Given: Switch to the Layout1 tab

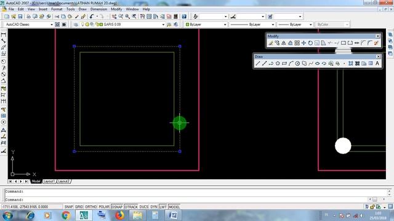Looking at the screenshot, I should (49, 181).
